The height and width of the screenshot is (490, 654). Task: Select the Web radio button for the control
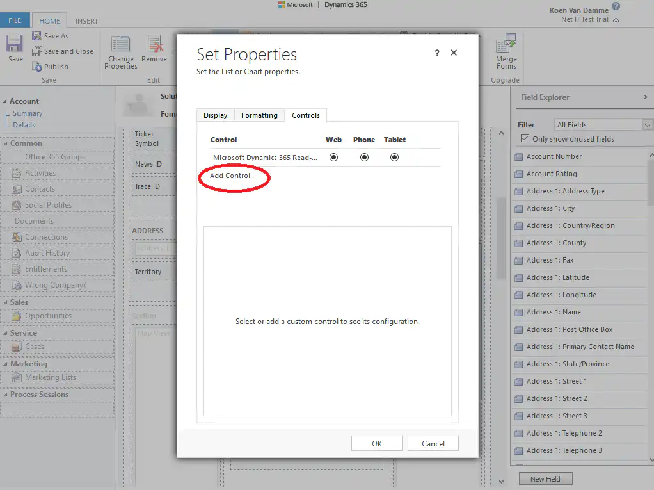click(333, 156)
